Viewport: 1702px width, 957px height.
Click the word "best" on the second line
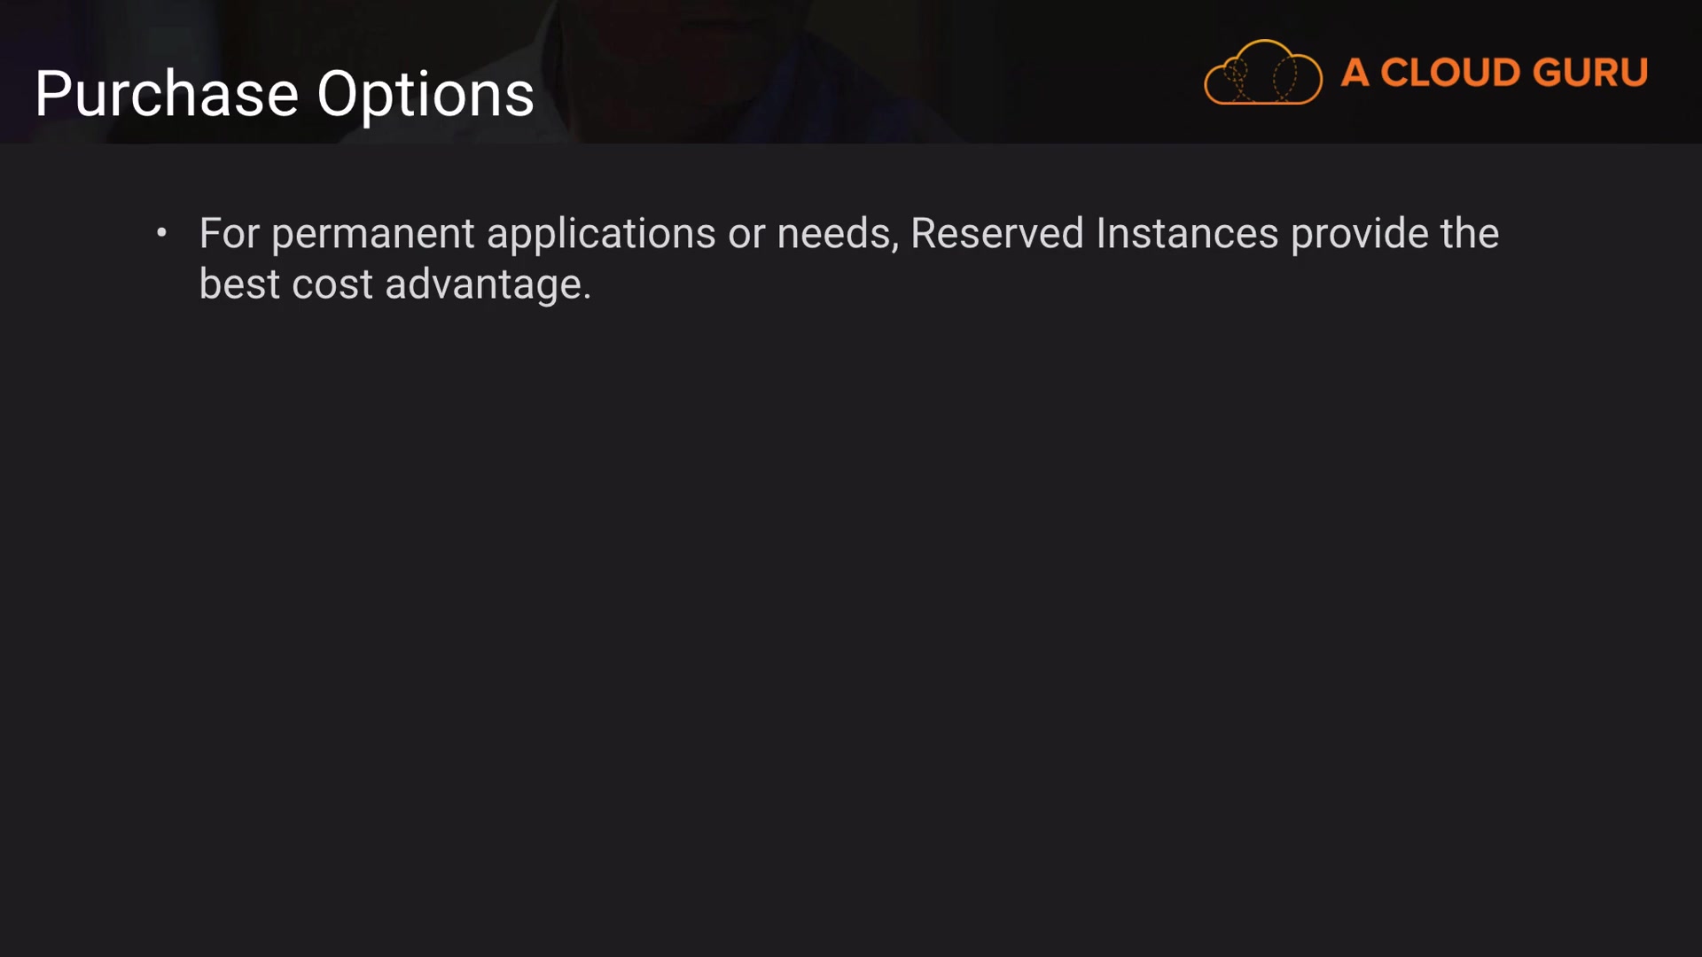(x=239, y=284)
